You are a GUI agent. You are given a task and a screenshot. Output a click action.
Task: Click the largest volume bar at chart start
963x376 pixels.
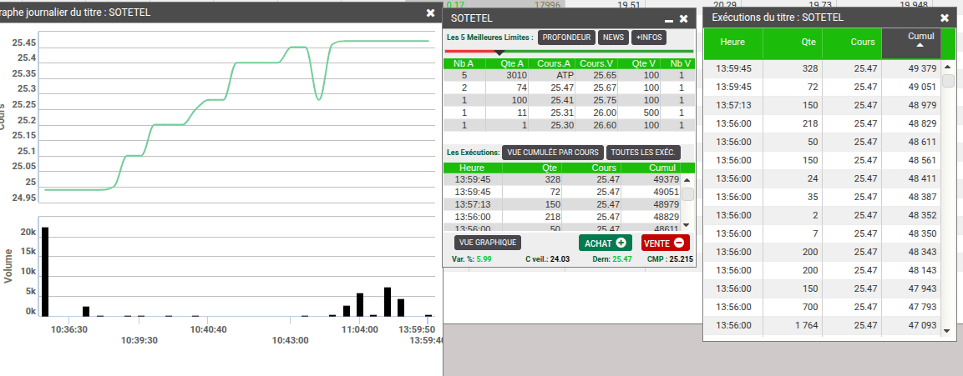point(45,272)
